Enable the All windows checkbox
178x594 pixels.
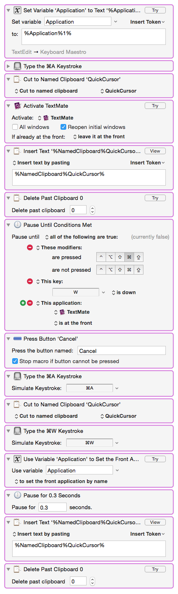15,127
